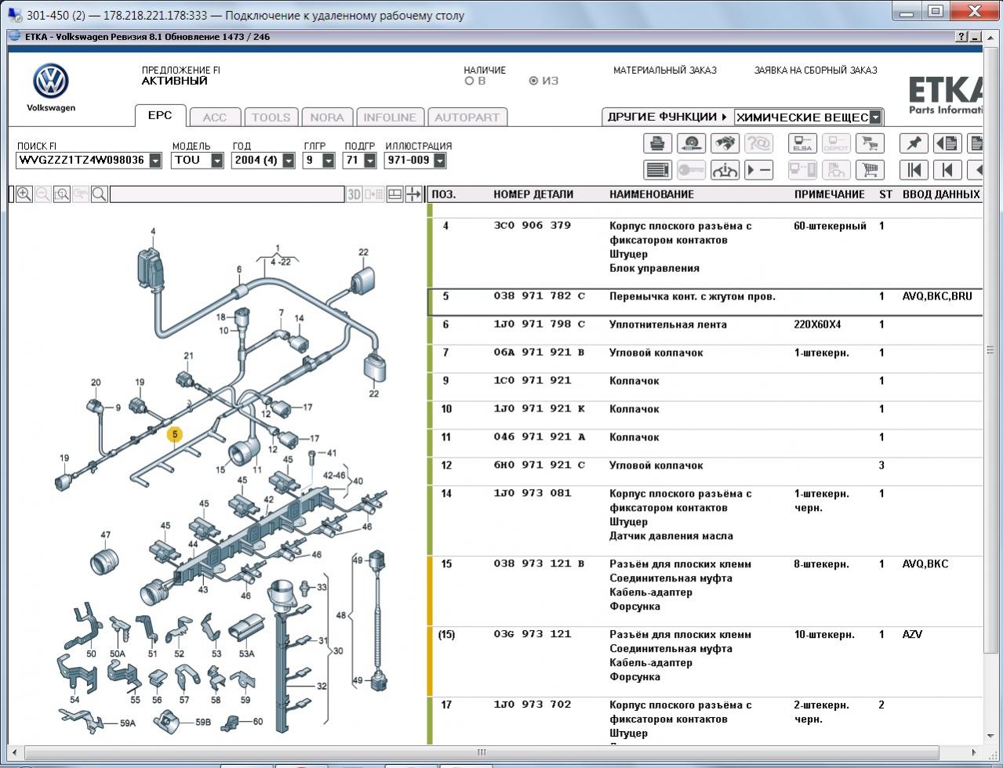The height and width of the screenshot is (768, 1003).
Task: Click the help question mark in ETKA title bar
Action: (x=961, y=37)
